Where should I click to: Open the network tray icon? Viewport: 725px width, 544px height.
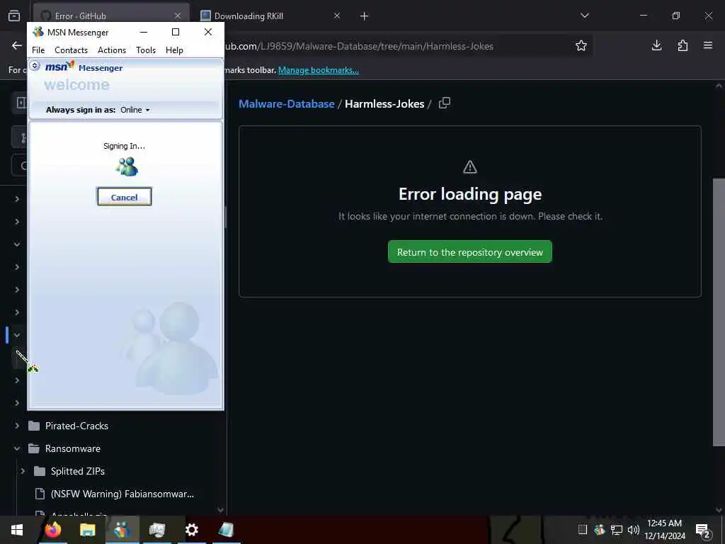point(617,530)
